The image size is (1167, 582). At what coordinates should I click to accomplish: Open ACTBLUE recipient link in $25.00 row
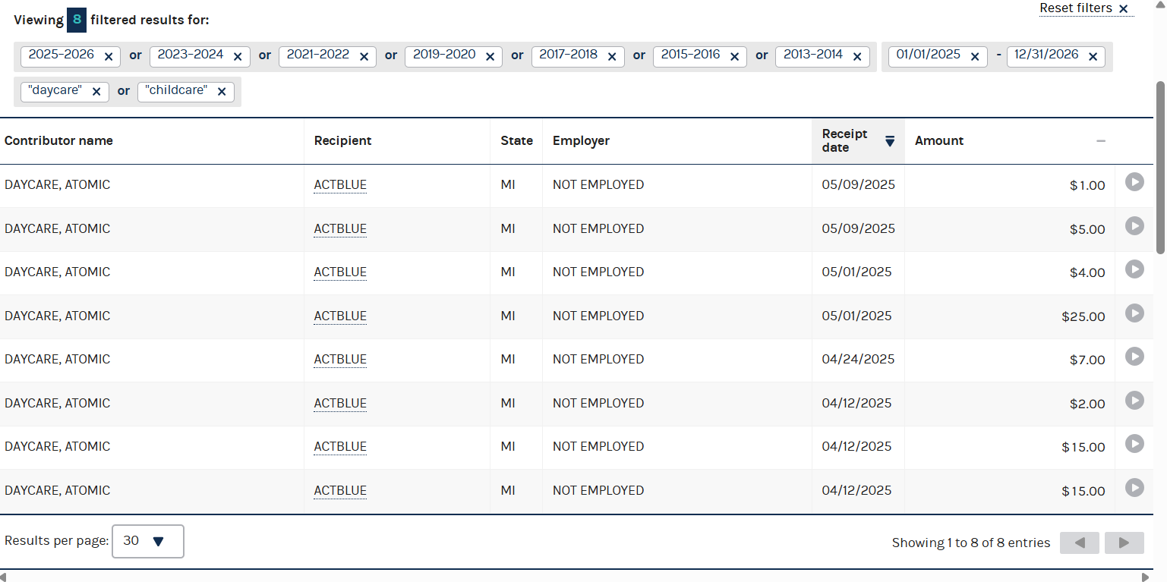[x=340, y=316]
